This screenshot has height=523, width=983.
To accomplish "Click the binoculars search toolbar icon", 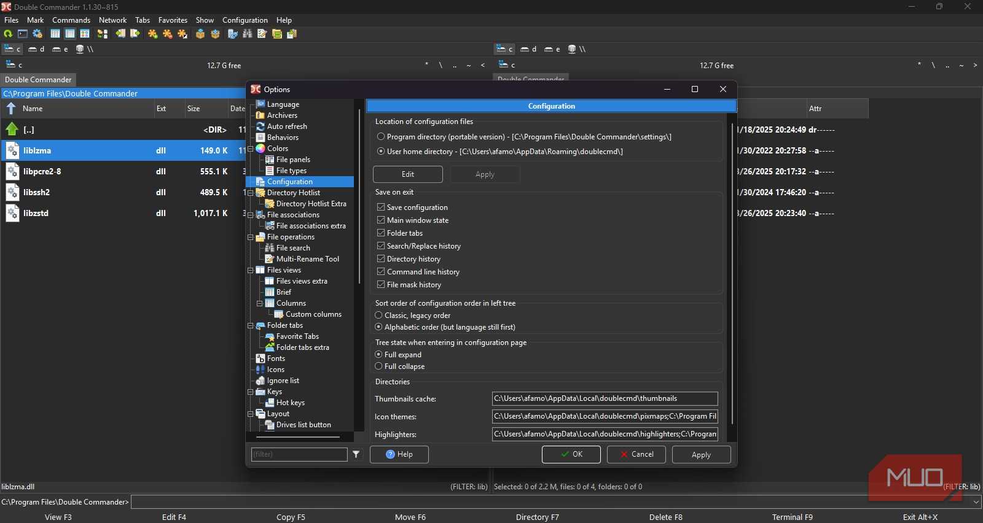I will pyautogui.click(x=248, y=34).
